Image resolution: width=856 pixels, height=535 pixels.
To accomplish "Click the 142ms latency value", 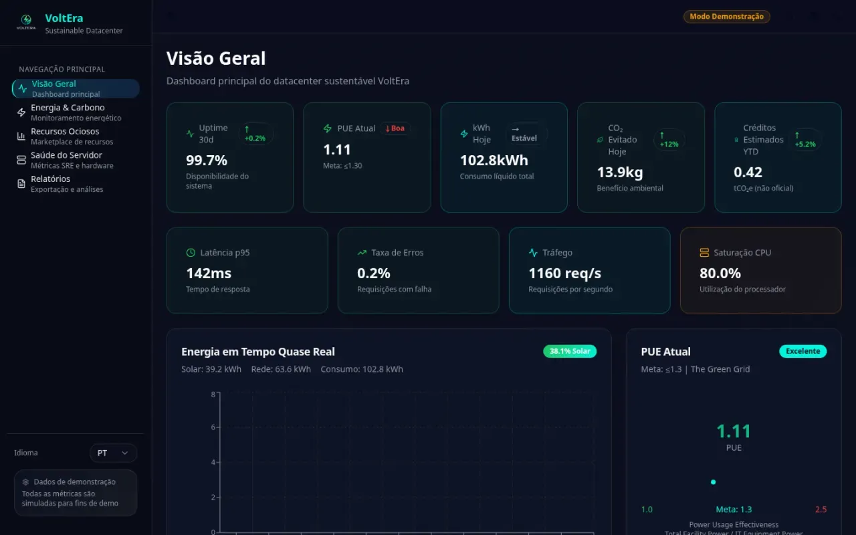I will 209,274.
